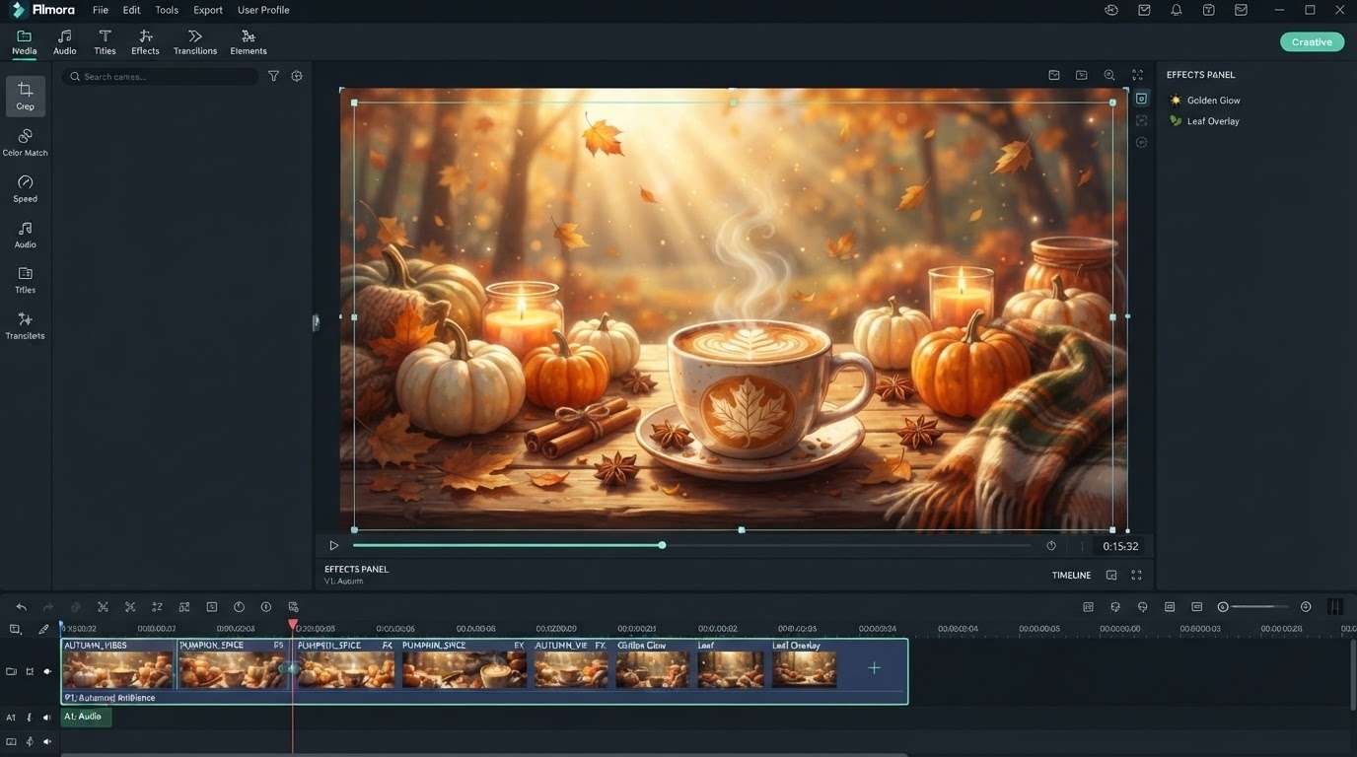The image size is (1357, 757).
Task: Open the Export menu
Action: coord(208,10)
